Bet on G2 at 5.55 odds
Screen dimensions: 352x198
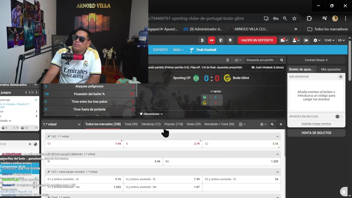click(242, 144)
